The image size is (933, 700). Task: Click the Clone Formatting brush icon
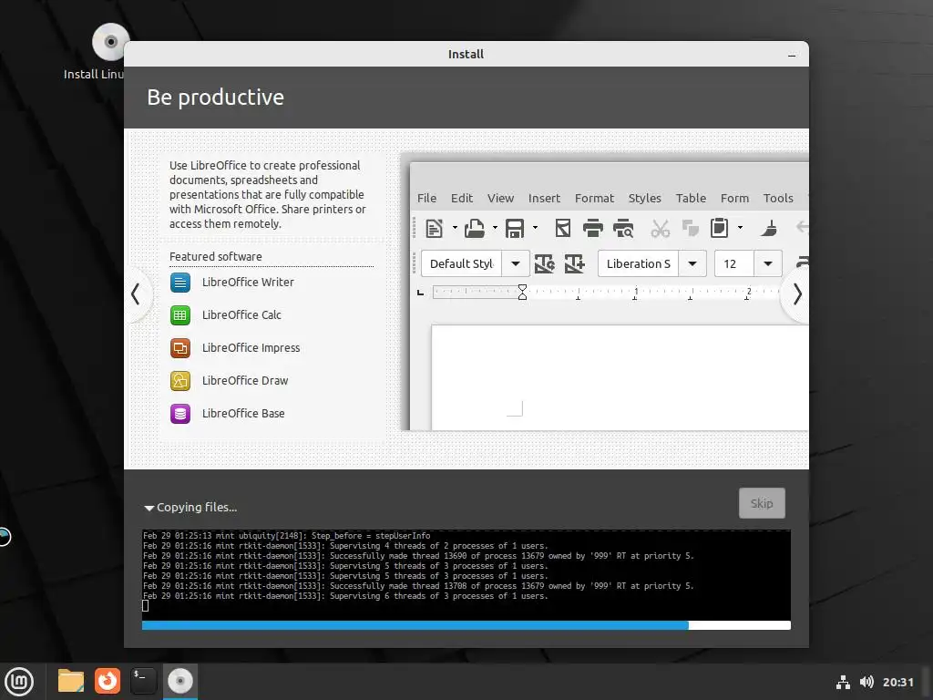coord(769,228)
